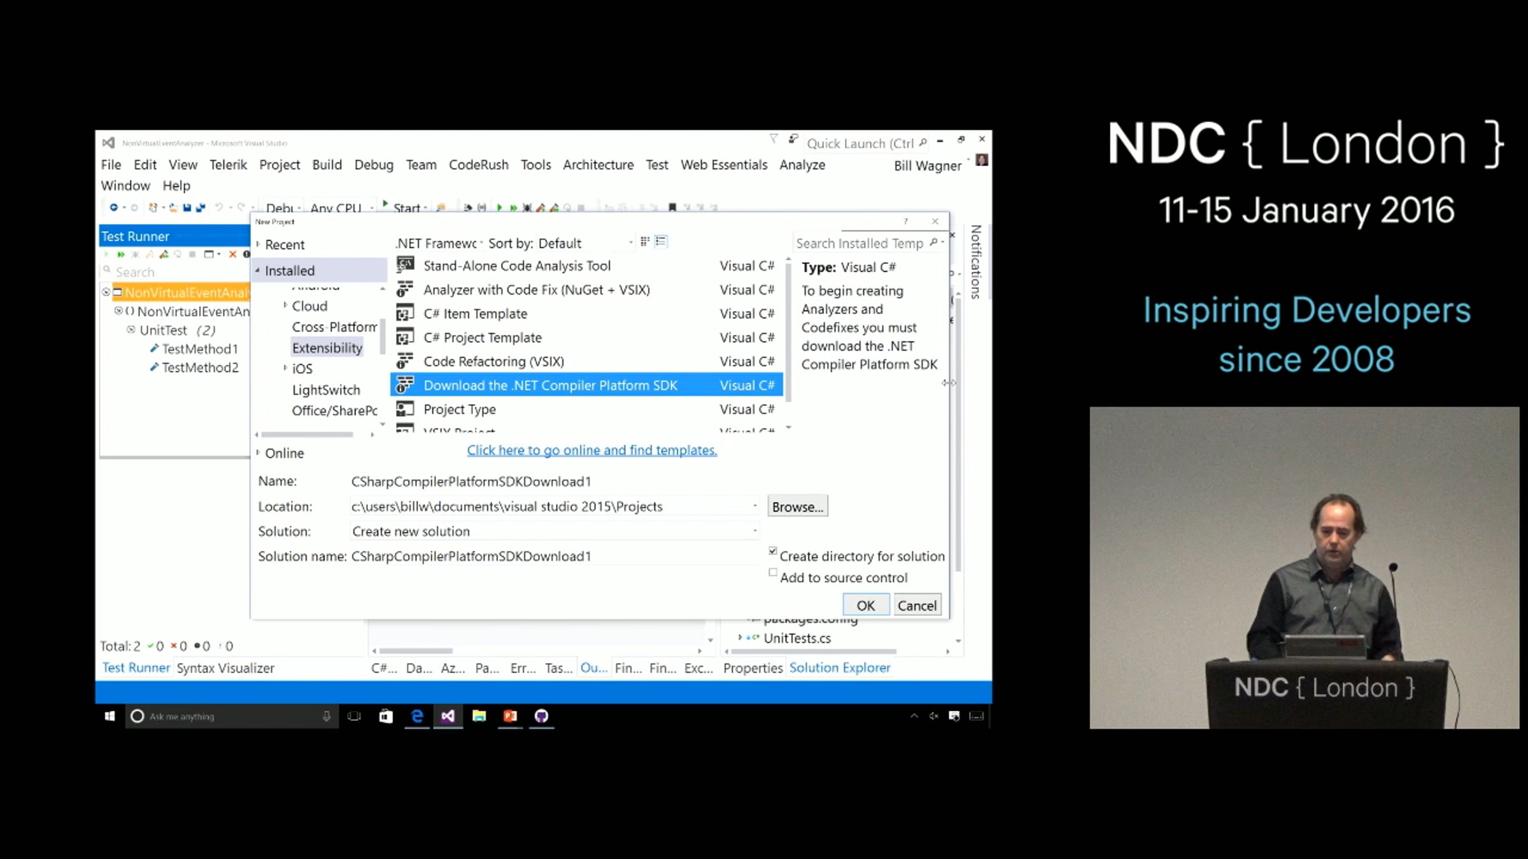Open the File menu
Screen dimensions: 1528x859
[111, 165]
